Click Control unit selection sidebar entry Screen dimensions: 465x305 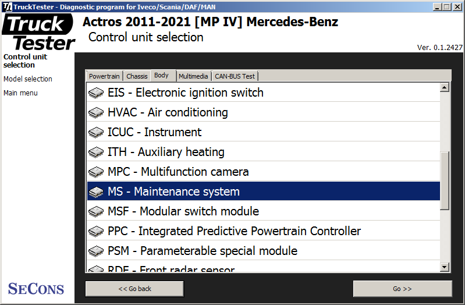pos(25,61)
